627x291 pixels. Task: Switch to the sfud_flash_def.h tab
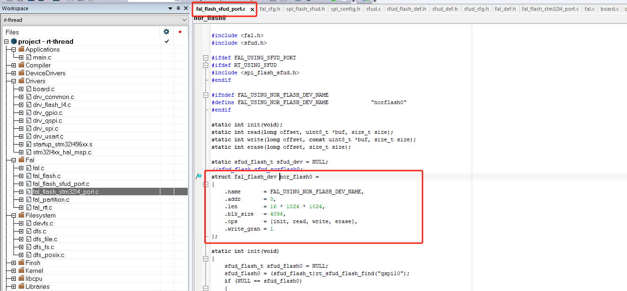[x=406, y=9]
